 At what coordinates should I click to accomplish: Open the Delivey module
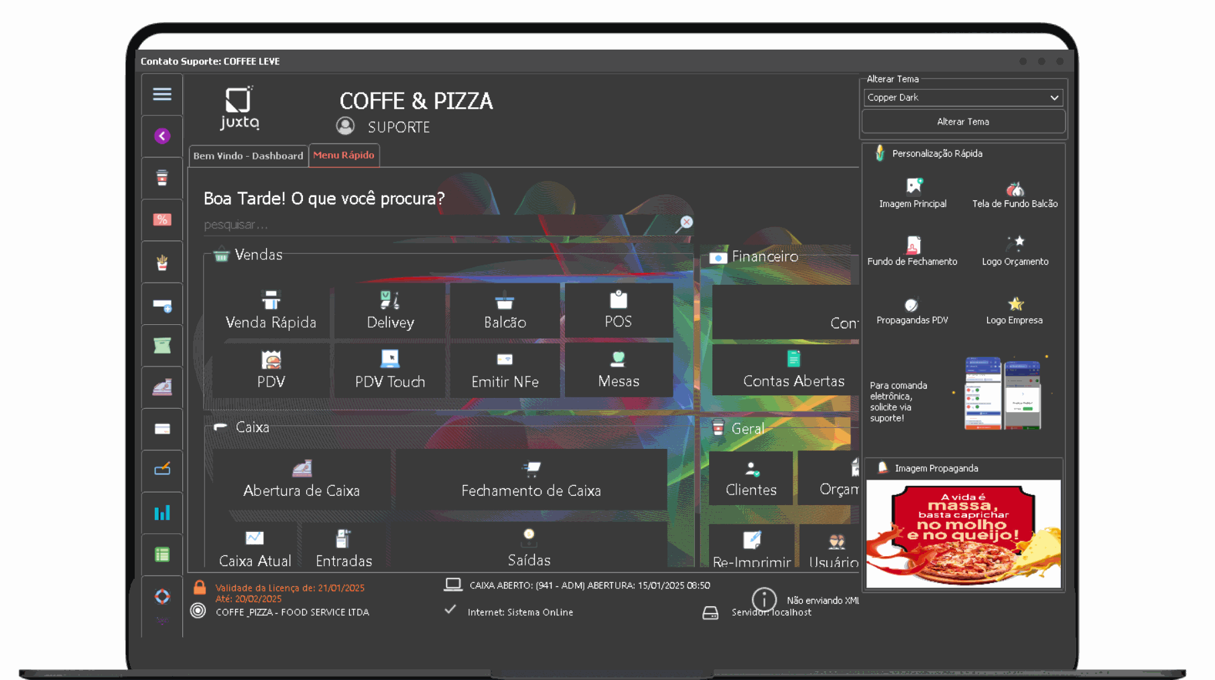[390, 311]
